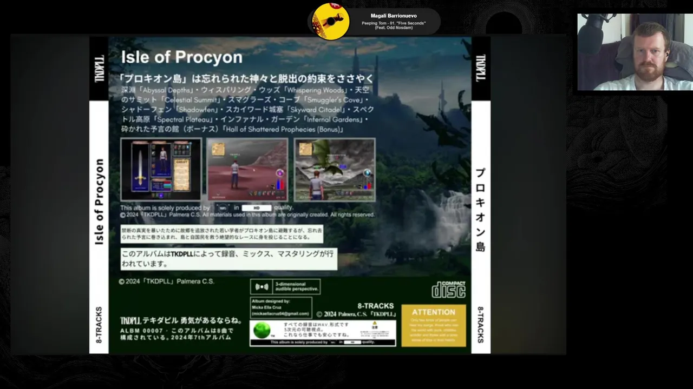Image resolution: width=693 pixels, height=389 pixels.
Task: Click the 'Hall of Shattered Prophecies (Bonus)' track name
Action: pos(283,130)
